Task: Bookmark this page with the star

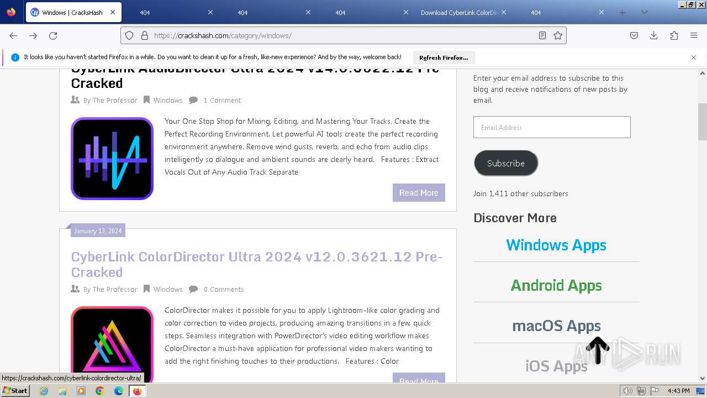Action: click(x=558, y=35)
